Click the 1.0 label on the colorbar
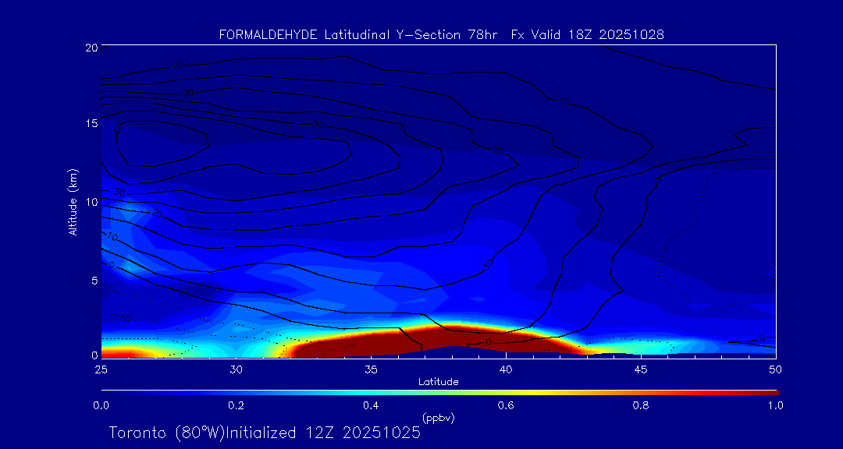The width and height of the screenshot is (843, 449). click(776, 405)
